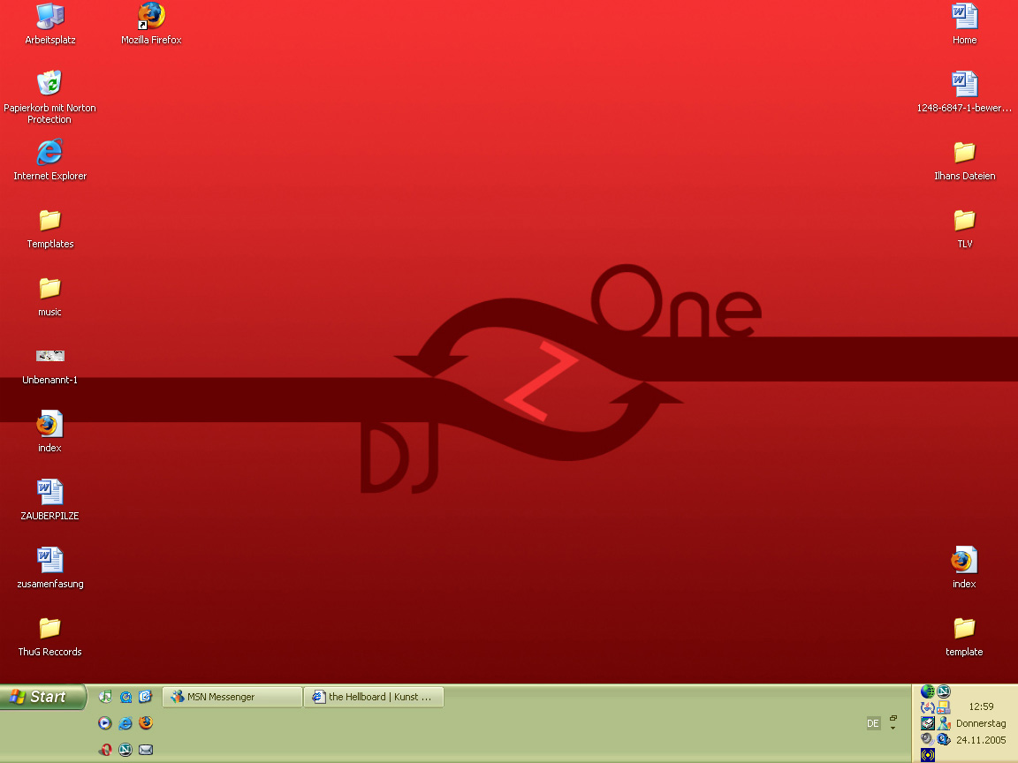Launch Opera from the Quick Launch bar
The image size is (1018, 763).
click(105, 750)
